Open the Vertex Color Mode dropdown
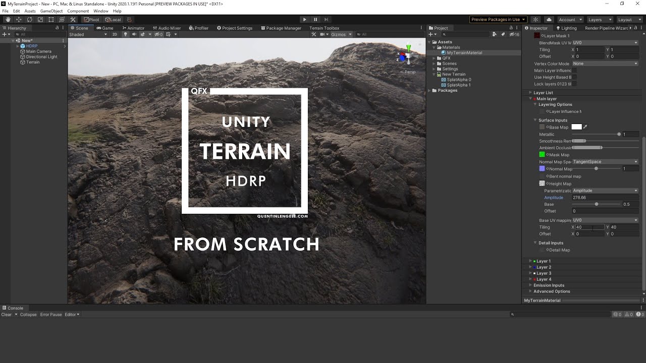 [605, 64]
